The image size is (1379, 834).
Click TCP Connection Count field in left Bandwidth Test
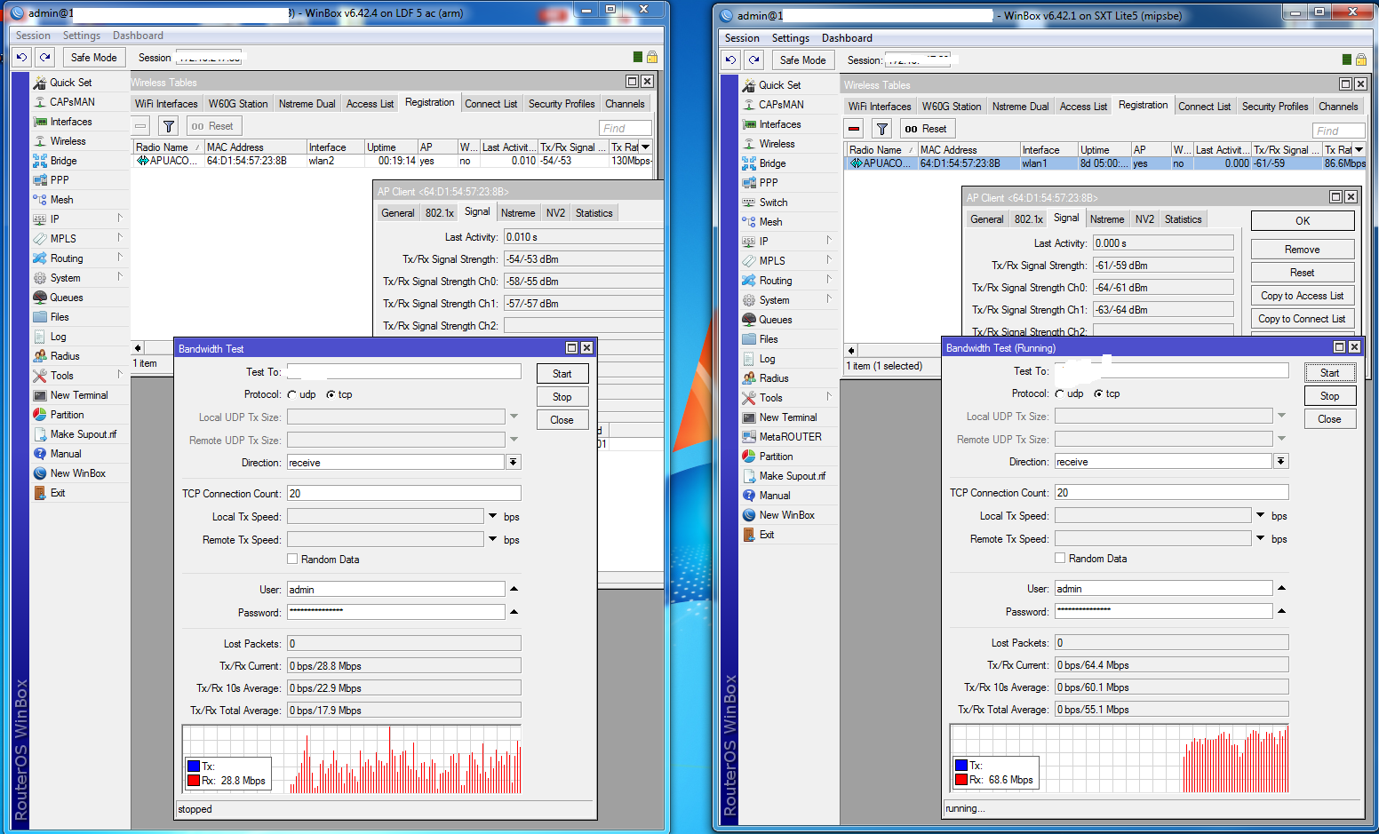pos(403,494)
